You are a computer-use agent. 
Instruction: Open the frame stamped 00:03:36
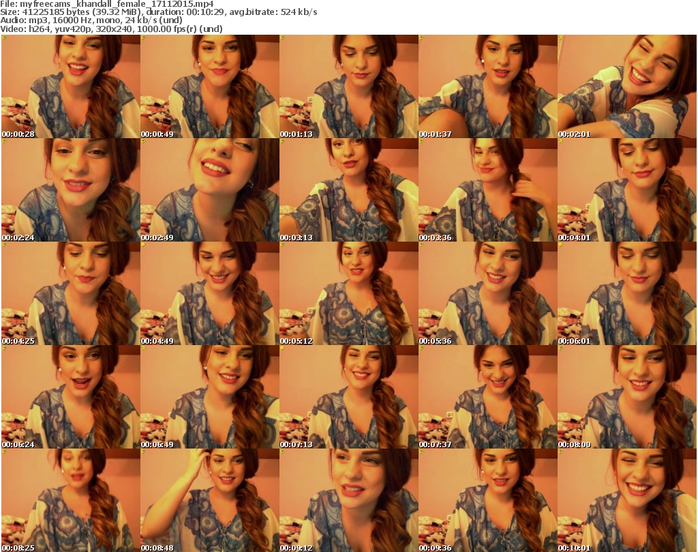(x=488, y=190)
